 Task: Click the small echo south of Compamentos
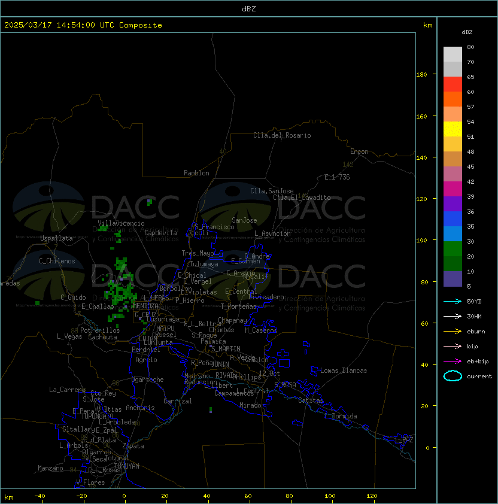(211, 410)
